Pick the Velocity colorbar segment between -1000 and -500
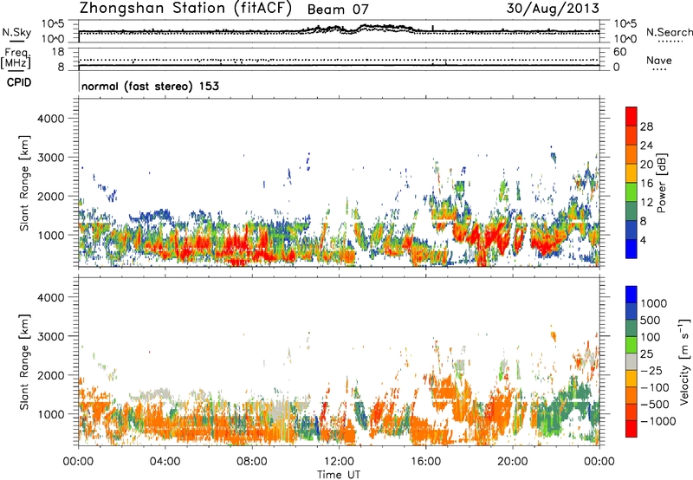 [631, 412]
